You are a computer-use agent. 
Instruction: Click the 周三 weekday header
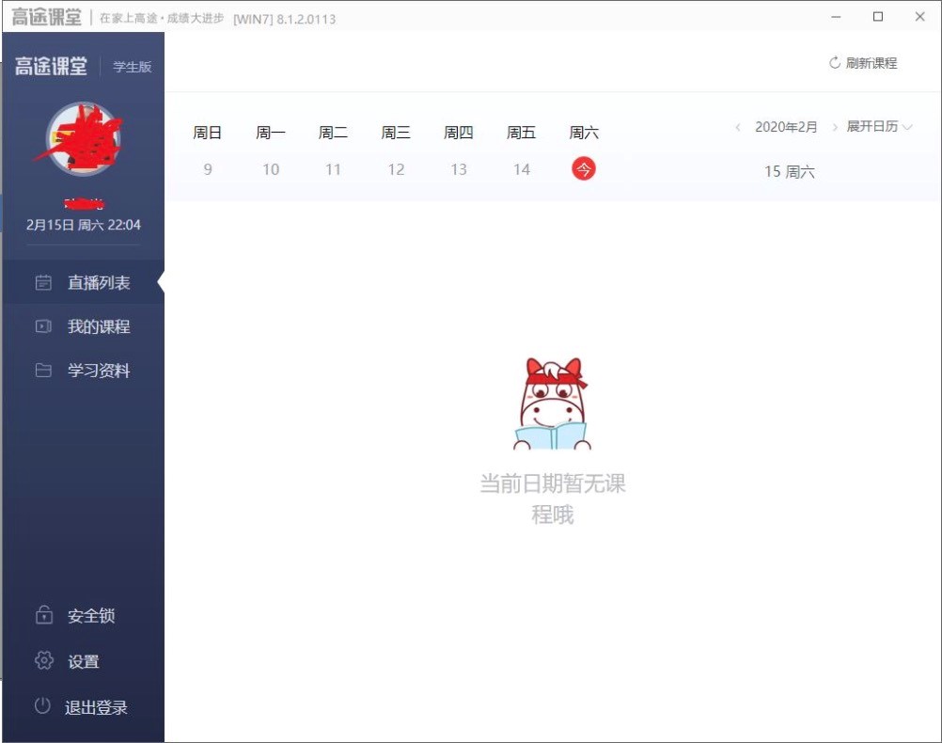[x=396, y=133]
